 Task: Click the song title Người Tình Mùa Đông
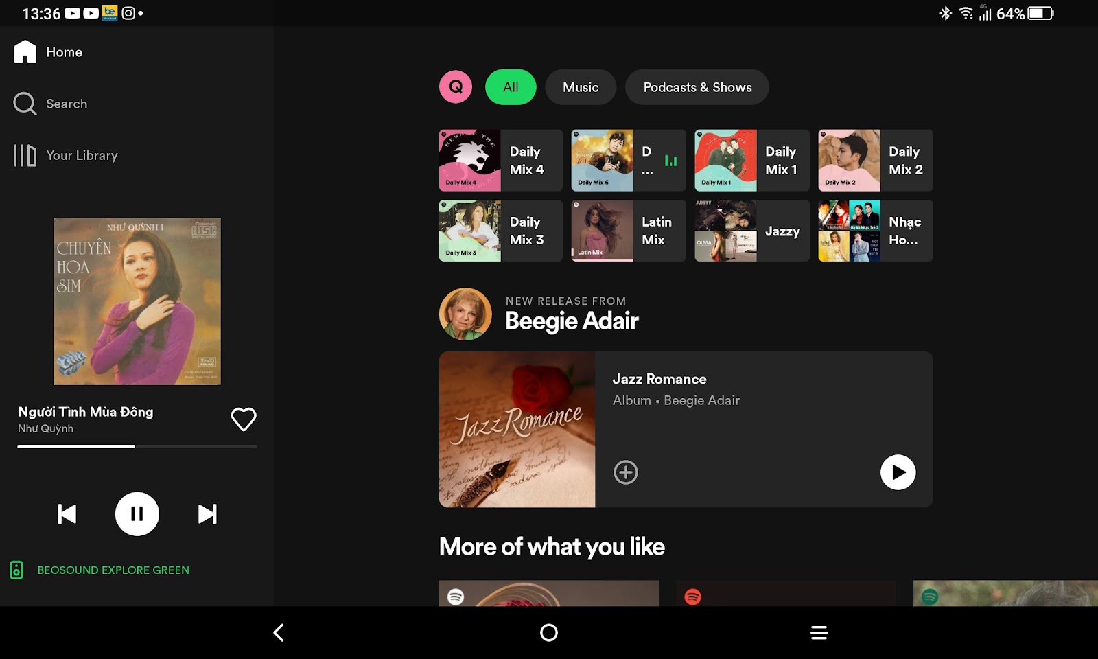point(86,412)
